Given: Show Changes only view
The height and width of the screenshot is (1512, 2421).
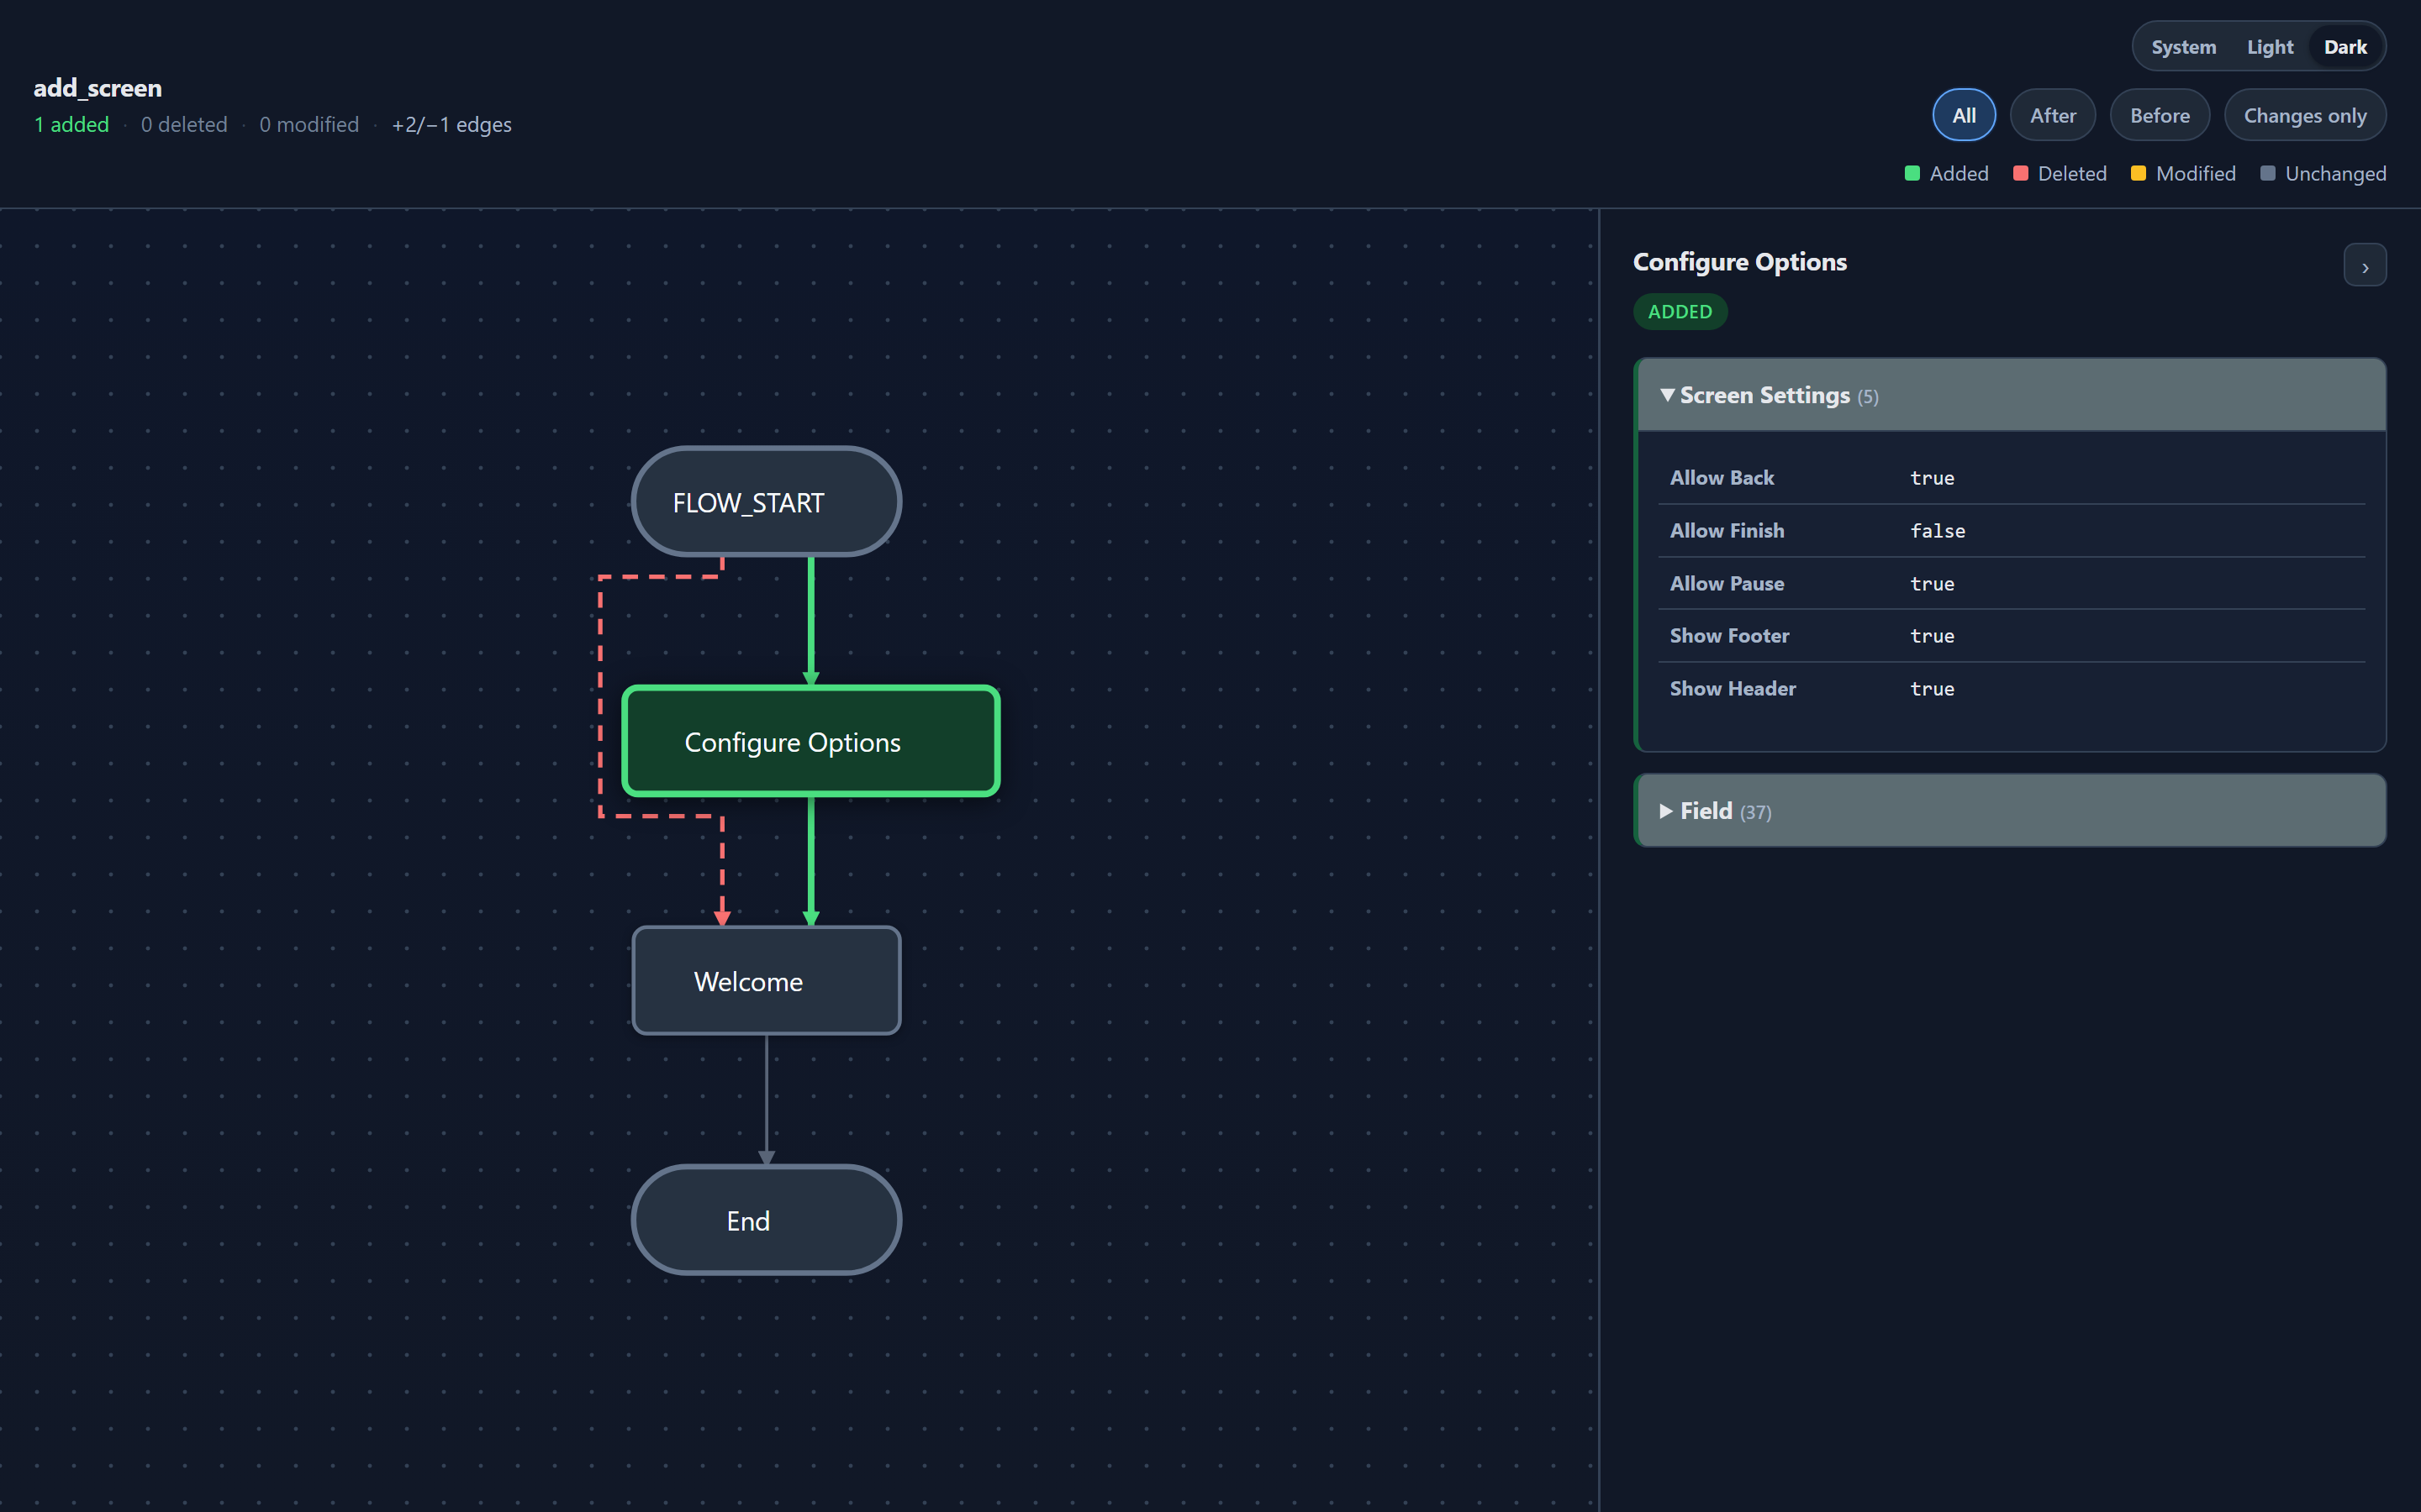Looking at the screenshot, I should pyautogui.click(x=2304, y=116).
